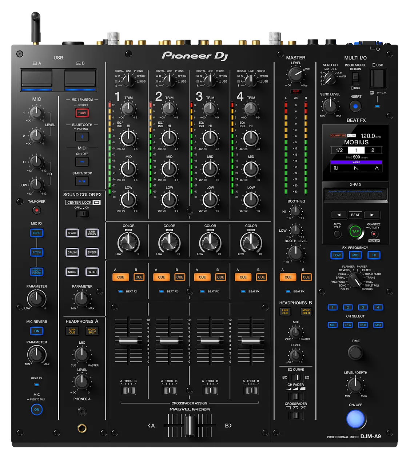
Task: Enable FX FREQUENCY LOW button
Action: (x=337, y=255)
